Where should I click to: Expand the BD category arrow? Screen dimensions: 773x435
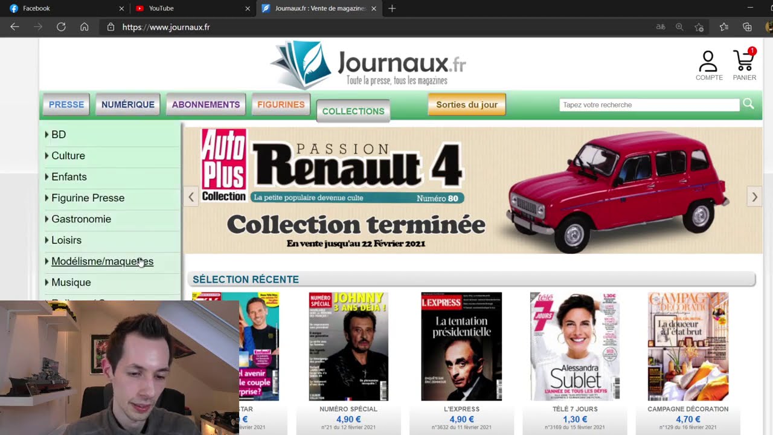47,134
